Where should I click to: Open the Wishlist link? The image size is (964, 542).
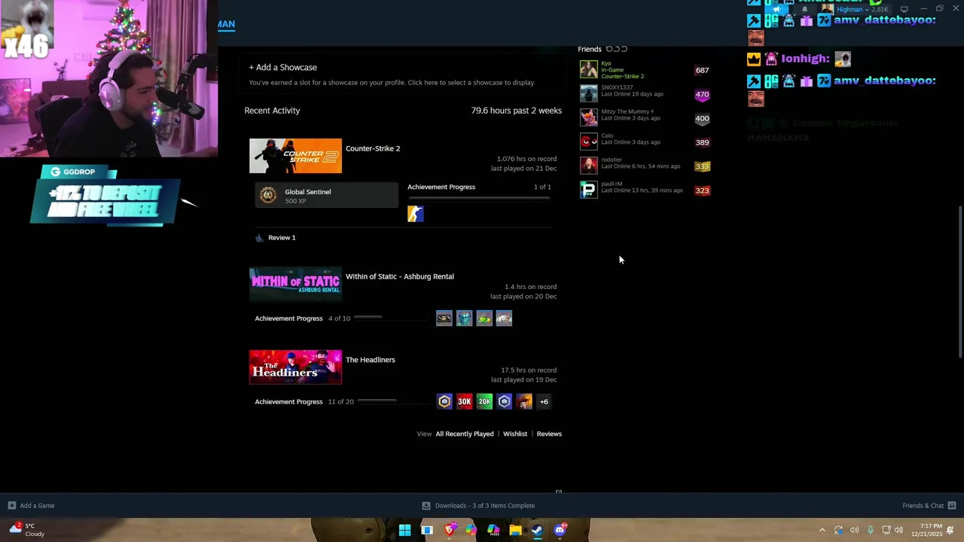pyautogui.click(x=515, y=434)
